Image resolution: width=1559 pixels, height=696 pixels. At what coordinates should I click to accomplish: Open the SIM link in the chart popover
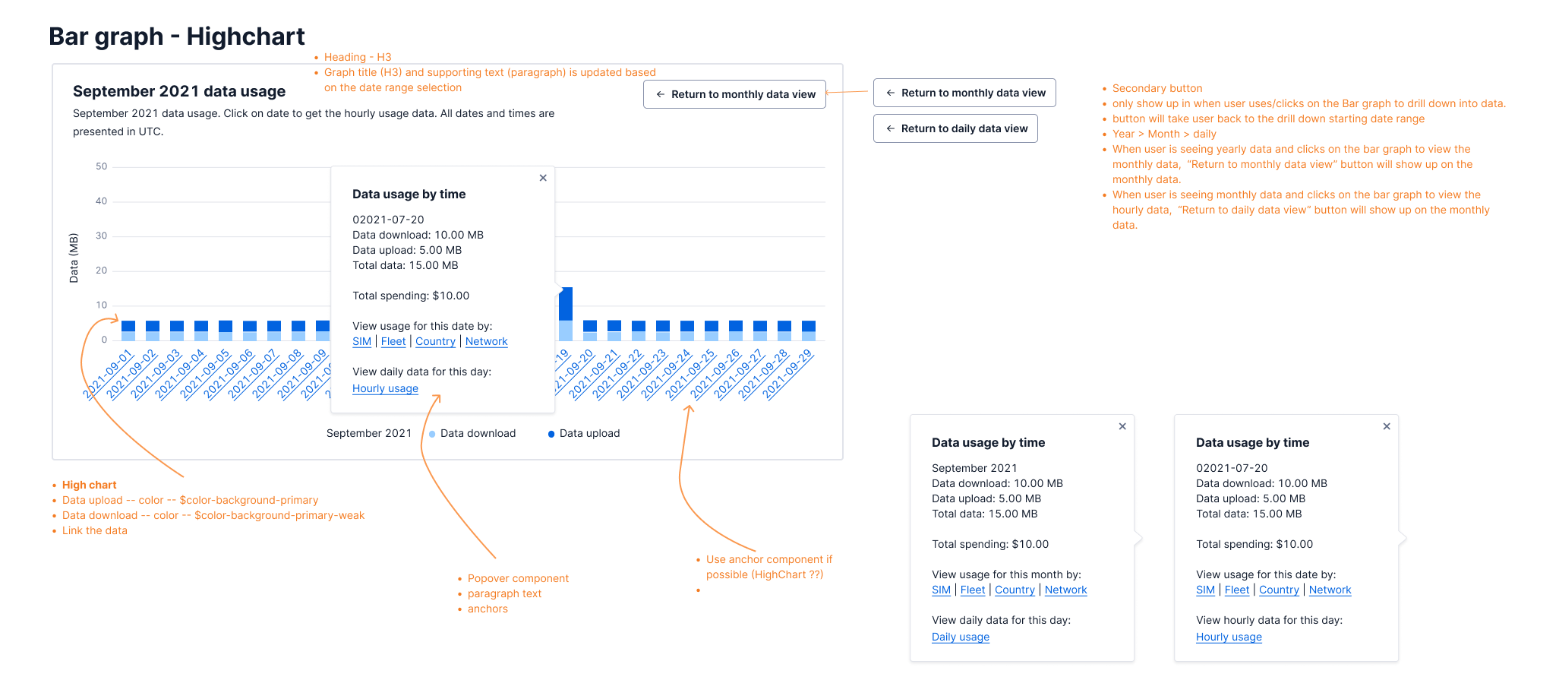point(361,342)
